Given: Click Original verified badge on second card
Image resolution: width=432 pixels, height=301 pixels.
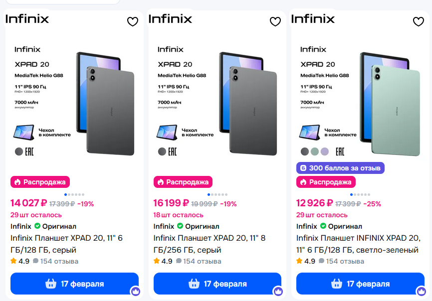Looking at the screenshot, I should pyautogui.click(x=181, y=226).
